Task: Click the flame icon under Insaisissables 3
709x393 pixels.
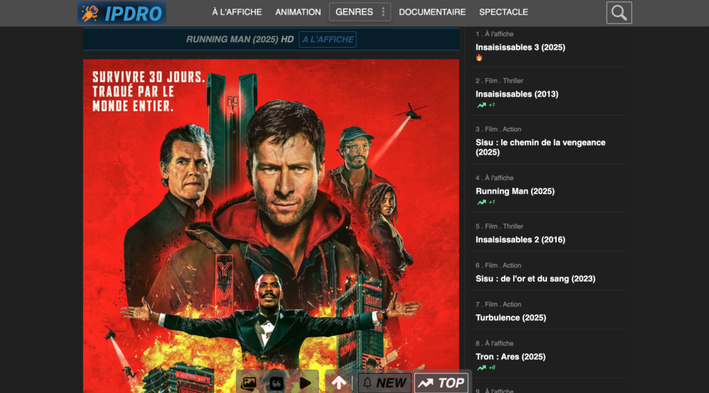Action: tap(479, 57)
